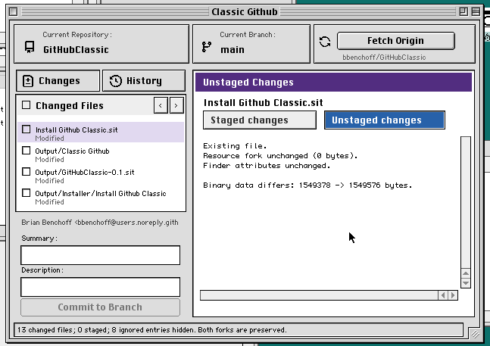The width and height of the screenshot is (490, 346).
Task: Select the Output/GitHubClassic-0.1.sit file row
Action: click(x=101, y=175)
